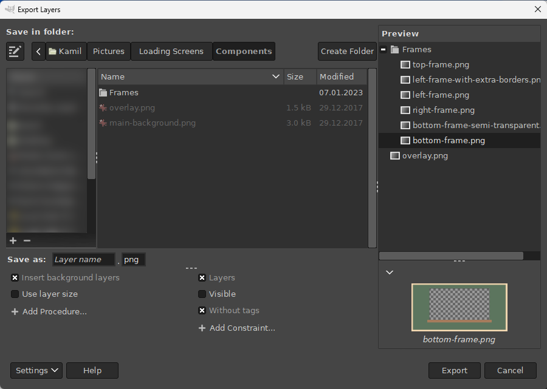Click the back arrow in path bar

[38, 52]
